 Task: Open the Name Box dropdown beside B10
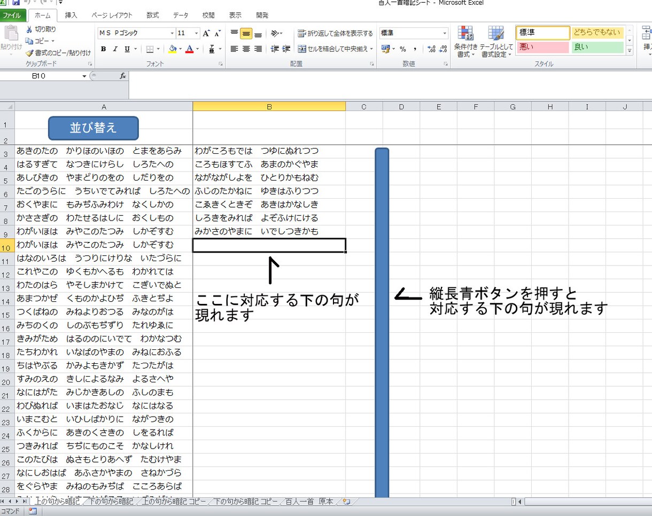[84, 76]
